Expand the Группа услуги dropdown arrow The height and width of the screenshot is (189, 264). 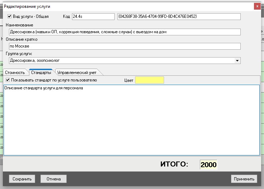coord(237,61)
